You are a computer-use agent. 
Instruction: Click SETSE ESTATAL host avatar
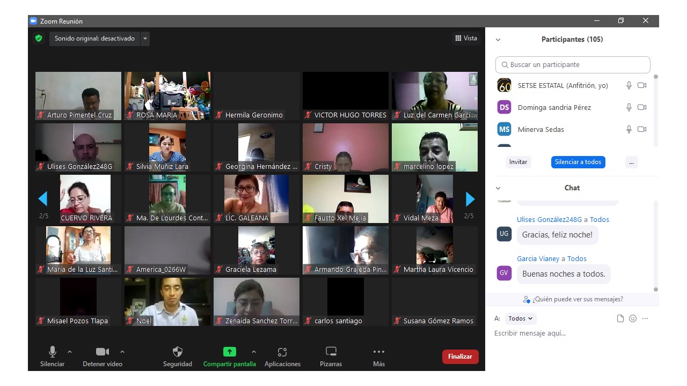(504, 85)
